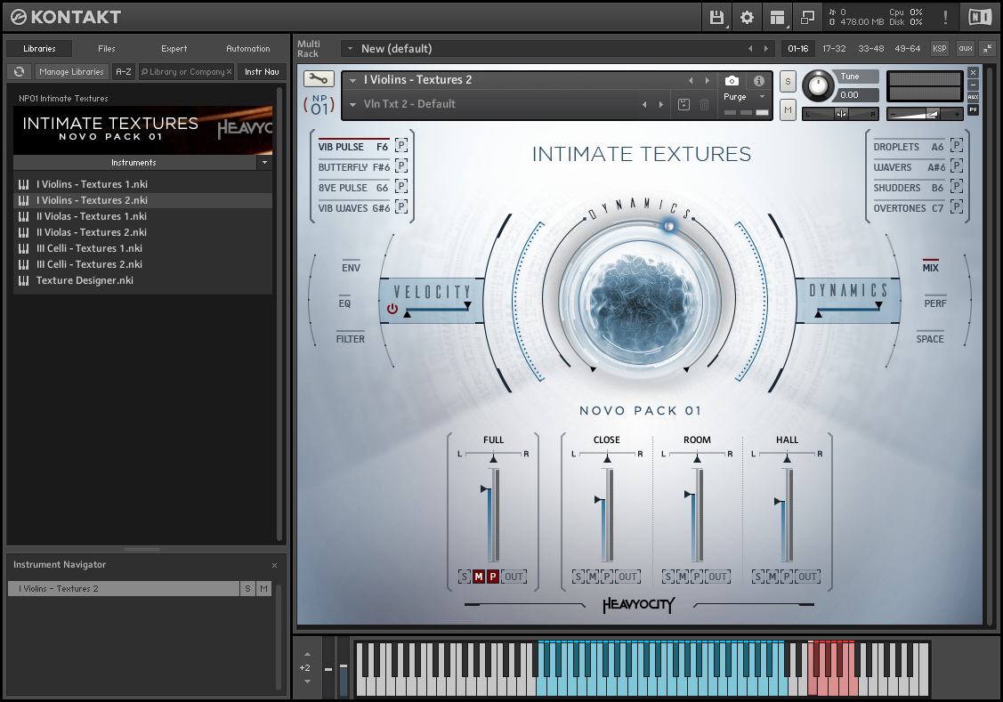Switch to the Automation tab
The height and width of the screenshot is (702, 1003).
[x=247, y=49]
